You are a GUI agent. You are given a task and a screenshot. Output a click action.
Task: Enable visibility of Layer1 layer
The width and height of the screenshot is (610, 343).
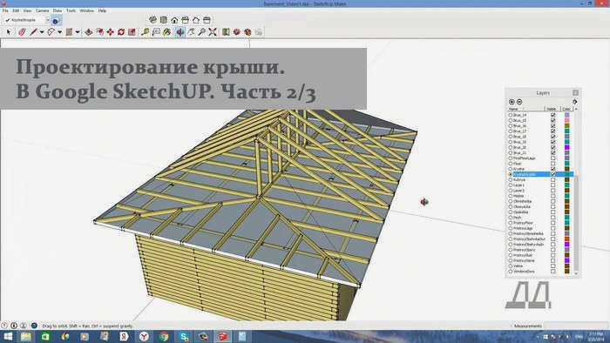pos(552,185)
